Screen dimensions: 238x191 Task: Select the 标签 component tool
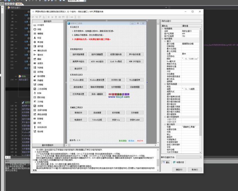point(39,38)
